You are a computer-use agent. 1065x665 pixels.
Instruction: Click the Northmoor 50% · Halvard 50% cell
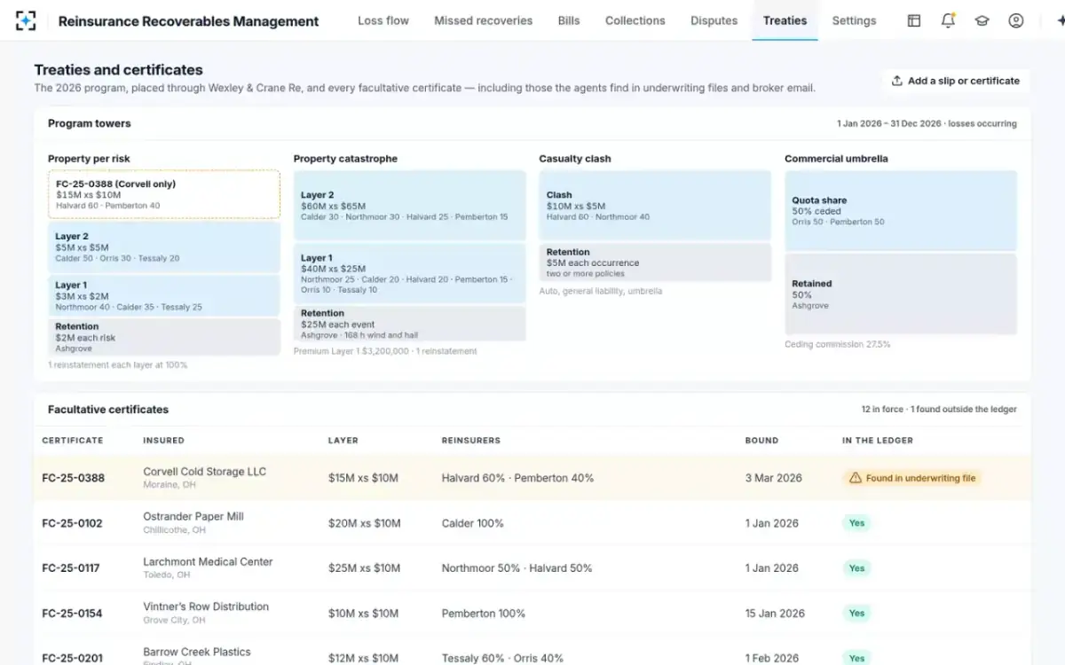(x=517, y=568)
